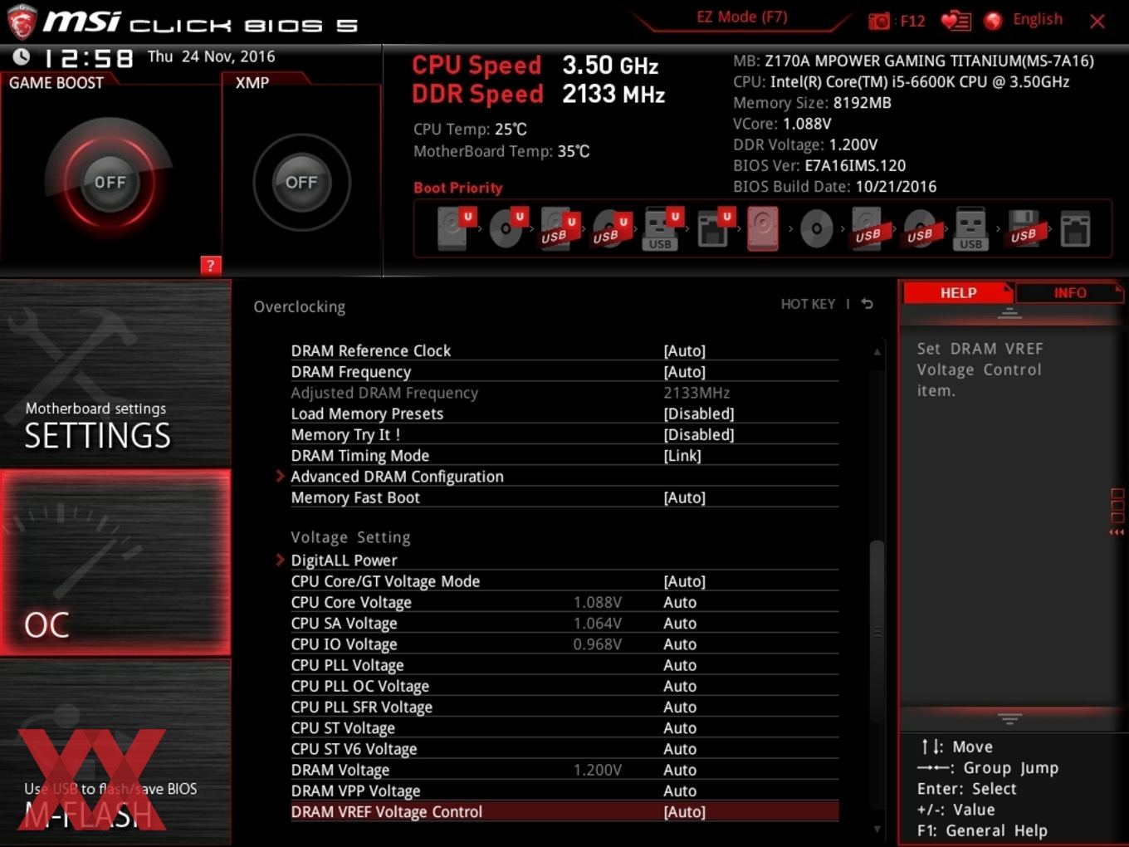The image size is (1129, 847).
Task: Click the CPU IO Voltage Auto field
Action: pyautogui.click(x=680, y=644)
